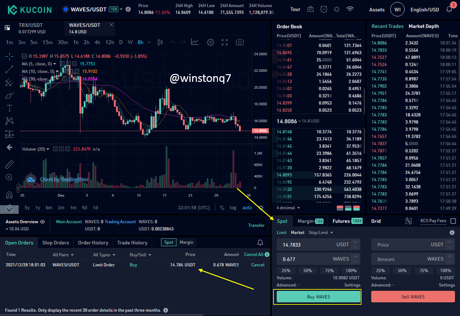Open the TRX/USDT chart tab

(x=32, y=28)
